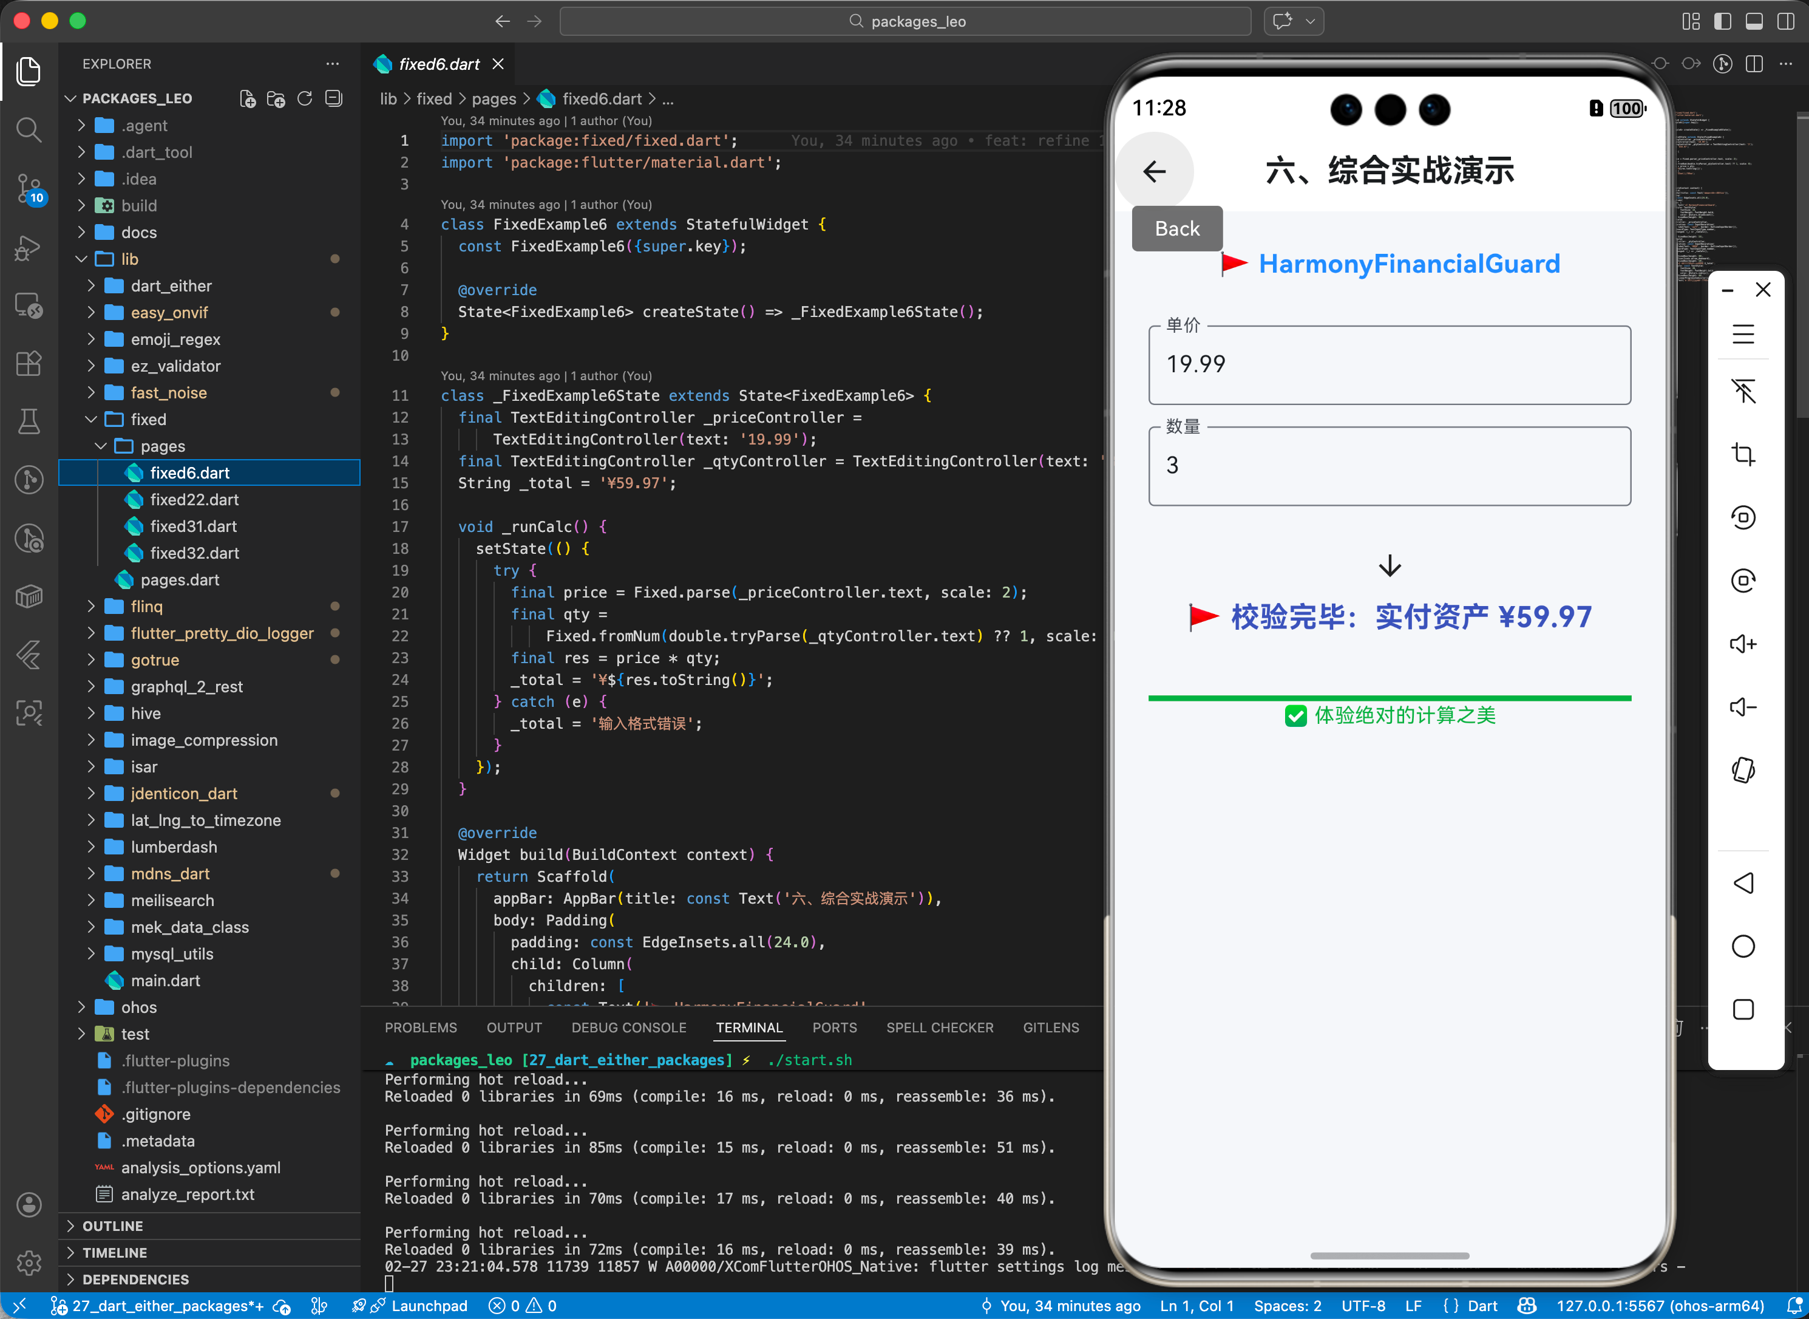Toggle the bottom panel layout button
Screen dimensions: 1809x1319
(1754, 21)
